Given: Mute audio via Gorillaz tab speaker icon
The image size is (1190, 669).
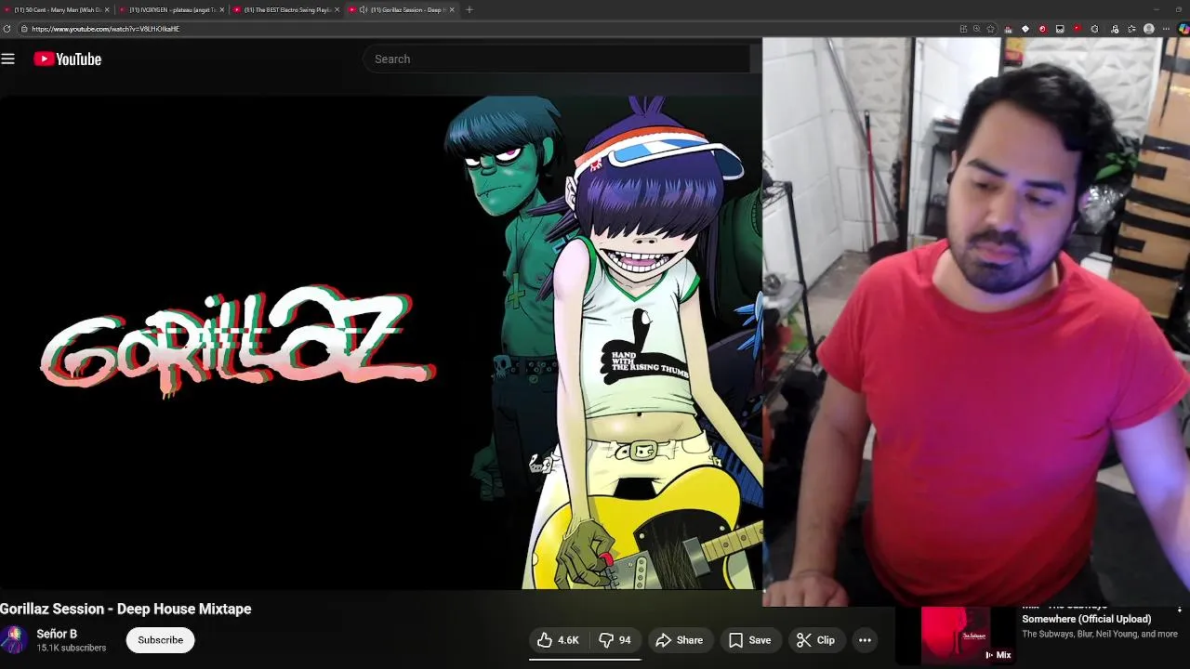Looking at the screenshot, I should coord(363,9).
